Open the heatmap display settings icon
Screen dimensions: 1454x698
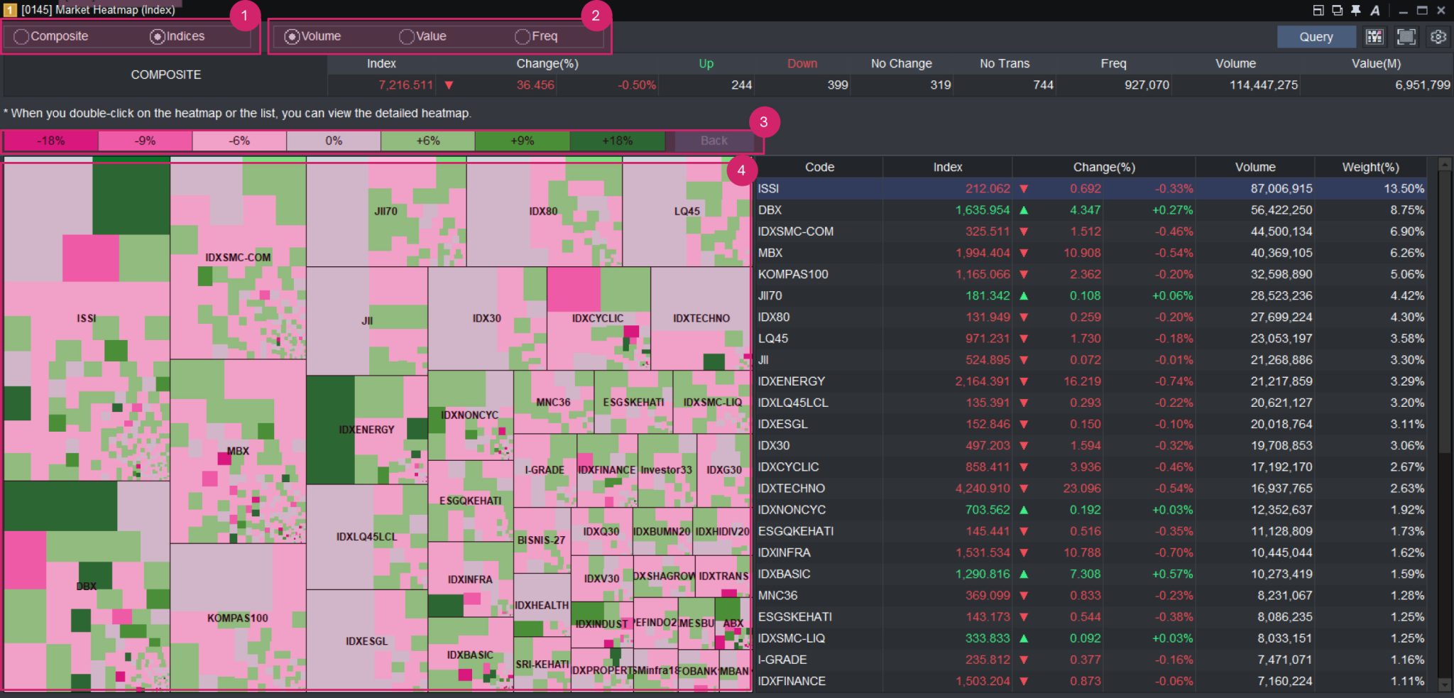(1374, 36)
